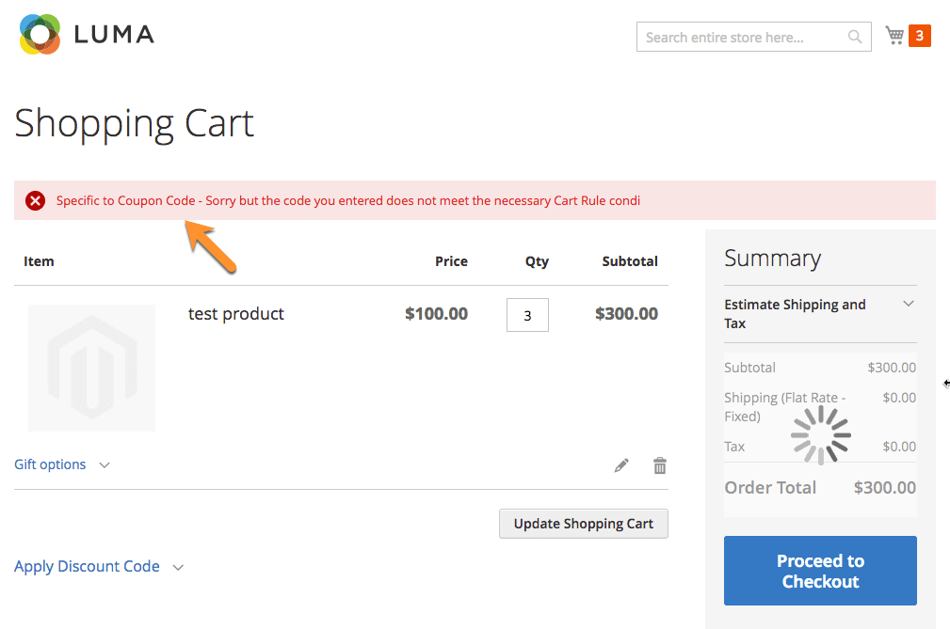Expand Apply Discount Code chevron arrow

178,567
